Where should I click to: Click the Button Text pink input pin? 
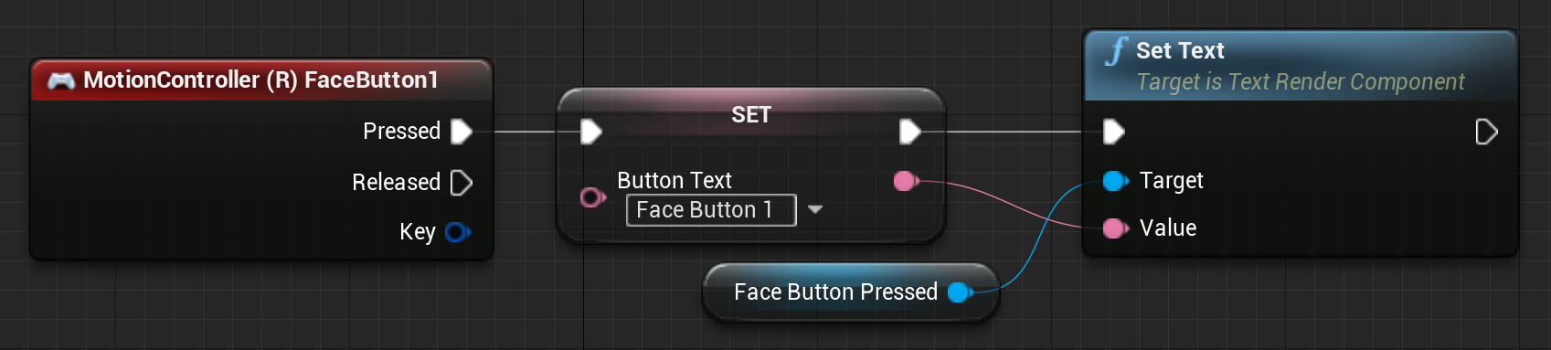pos(592,196)
